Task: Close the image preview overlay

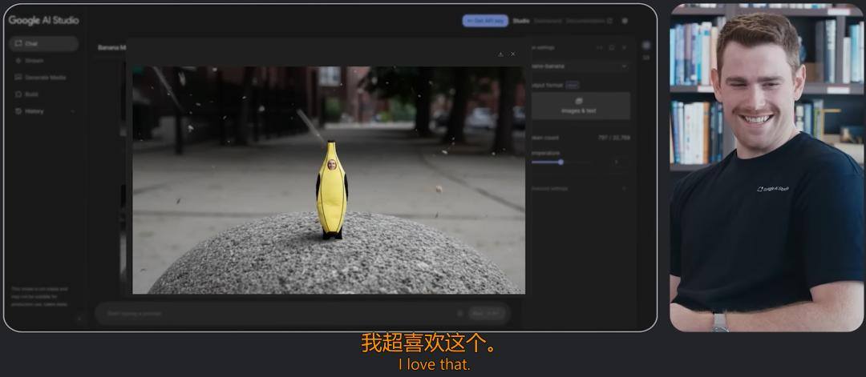Action: 513,54
